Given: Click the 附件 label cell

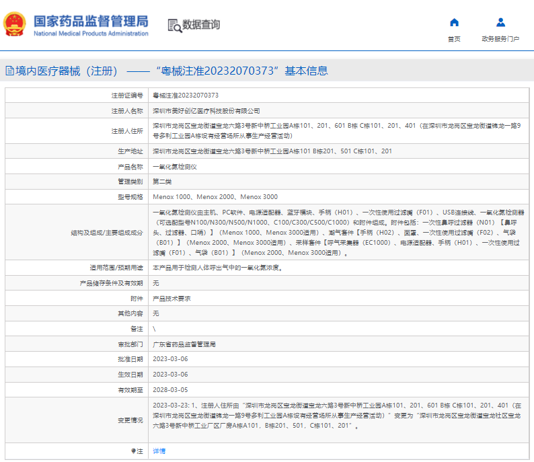Looking at the screenshot, I should point(77,299).
